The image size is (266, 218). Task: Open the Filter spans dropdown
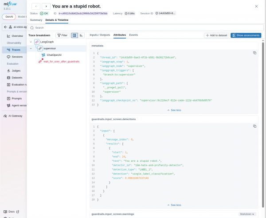pos(63,35)
